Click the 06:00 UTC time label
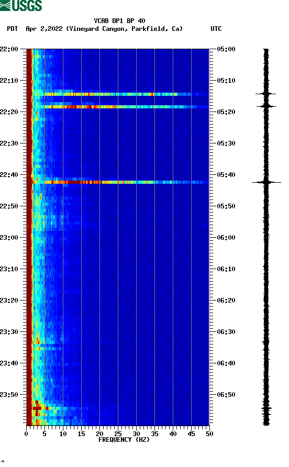 pyautogui.click(x=226, y=238)
